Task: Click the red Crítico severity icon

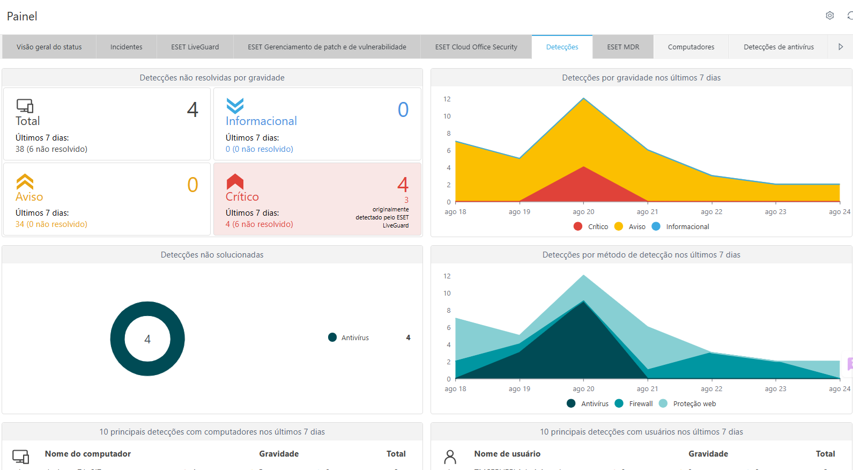Action: pyautogui.click(x=235, y=181)
